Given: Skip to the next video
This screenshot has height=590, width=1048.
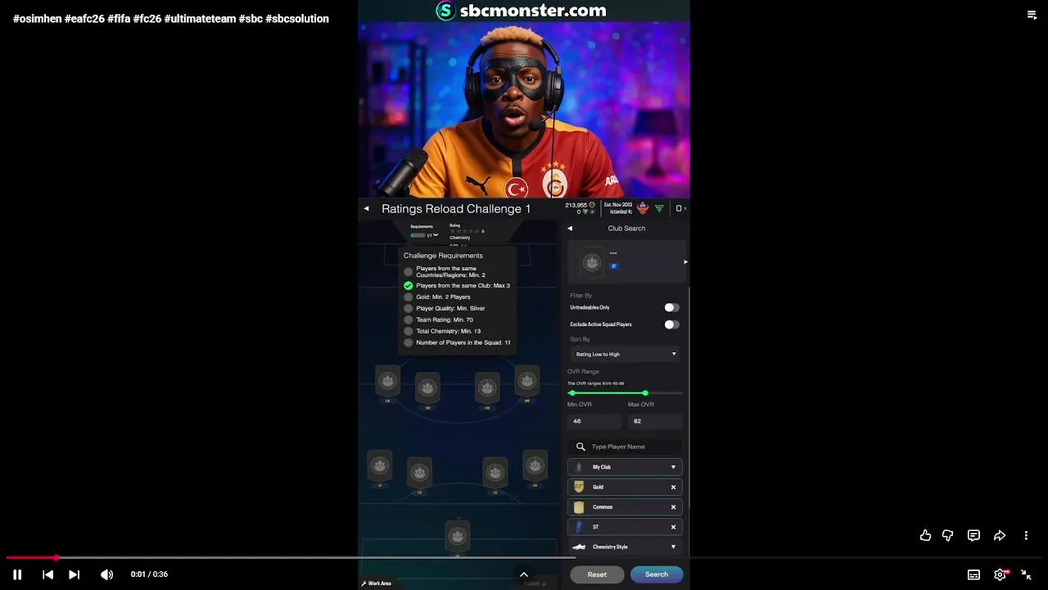Looking at the screenshot, I should [x=74, y=574].
